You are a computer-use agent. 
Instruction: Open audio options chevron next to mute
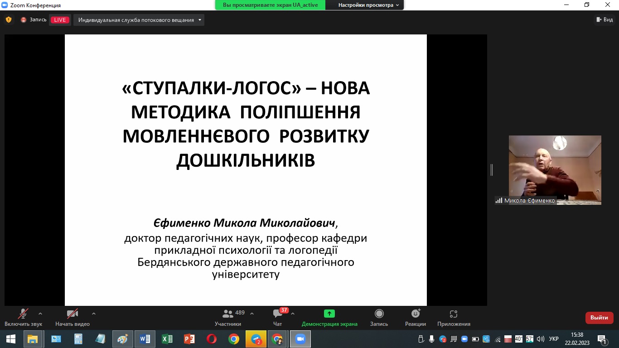pos(40,313)
